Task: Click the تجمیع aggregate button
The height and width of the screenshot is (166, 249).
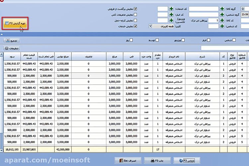Action: pos(12,41)
